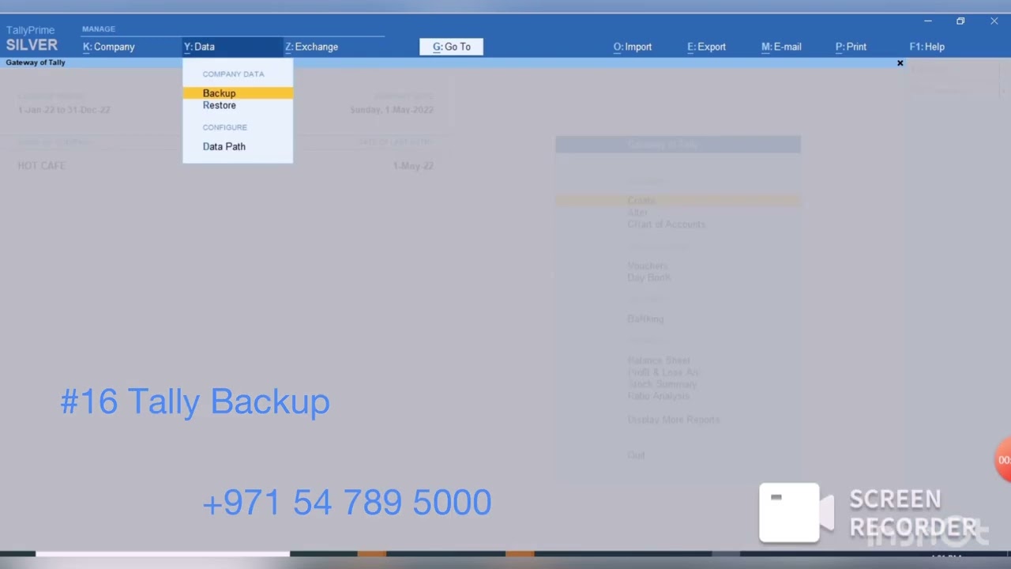The height and width of the screenshot is (569, 1011).
Task: Click the screen recorder camera icon
Action: point(795,512)
